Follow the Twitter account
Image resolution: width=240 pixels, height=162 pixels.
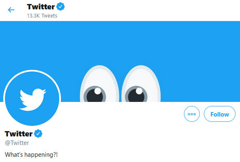(220, 114)
